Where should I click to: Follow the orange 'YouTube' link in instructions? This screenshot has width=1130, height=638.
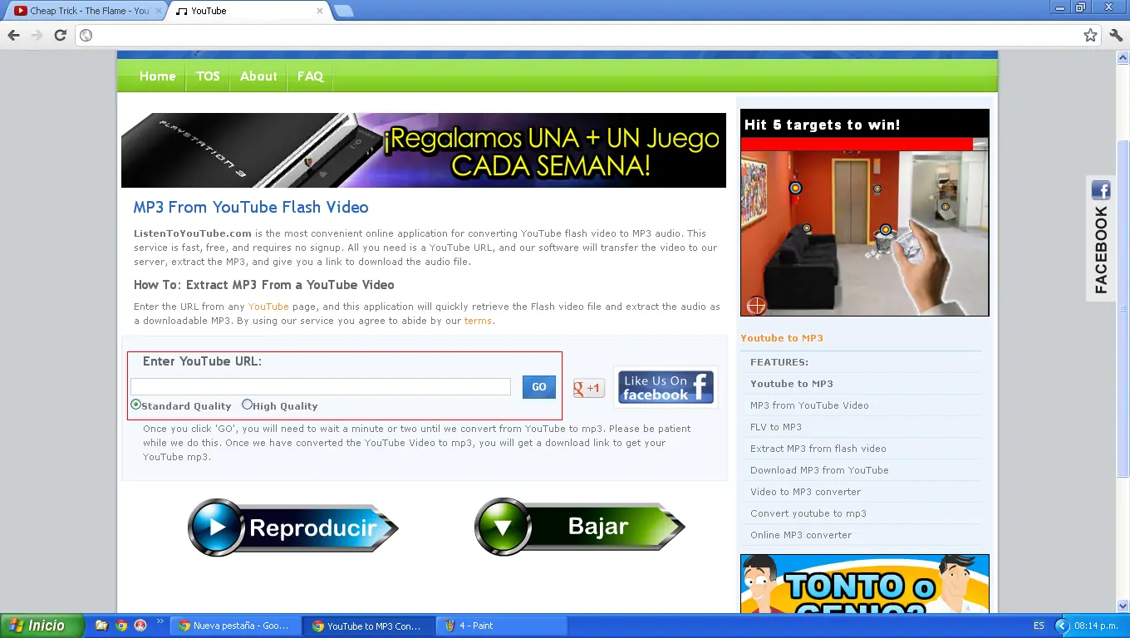pos(268,307)
